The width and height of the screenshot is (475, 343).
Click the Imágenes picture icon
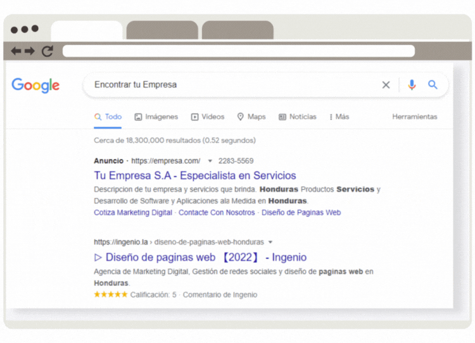click(138, 117)
